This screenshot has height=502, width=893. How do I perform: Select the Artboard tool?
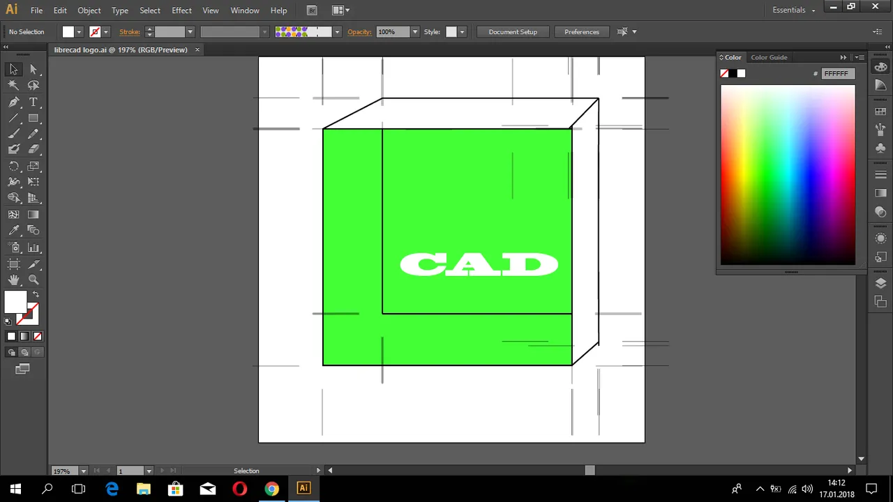13,264
